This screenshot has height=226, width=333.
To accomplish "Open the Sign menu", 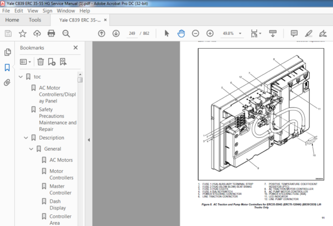I will pos(47,11).
